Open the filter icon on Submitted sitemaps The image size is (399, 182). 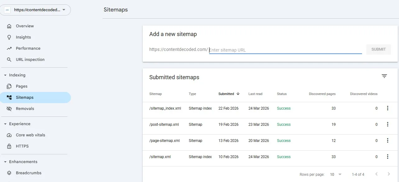[x=384, y=76]
